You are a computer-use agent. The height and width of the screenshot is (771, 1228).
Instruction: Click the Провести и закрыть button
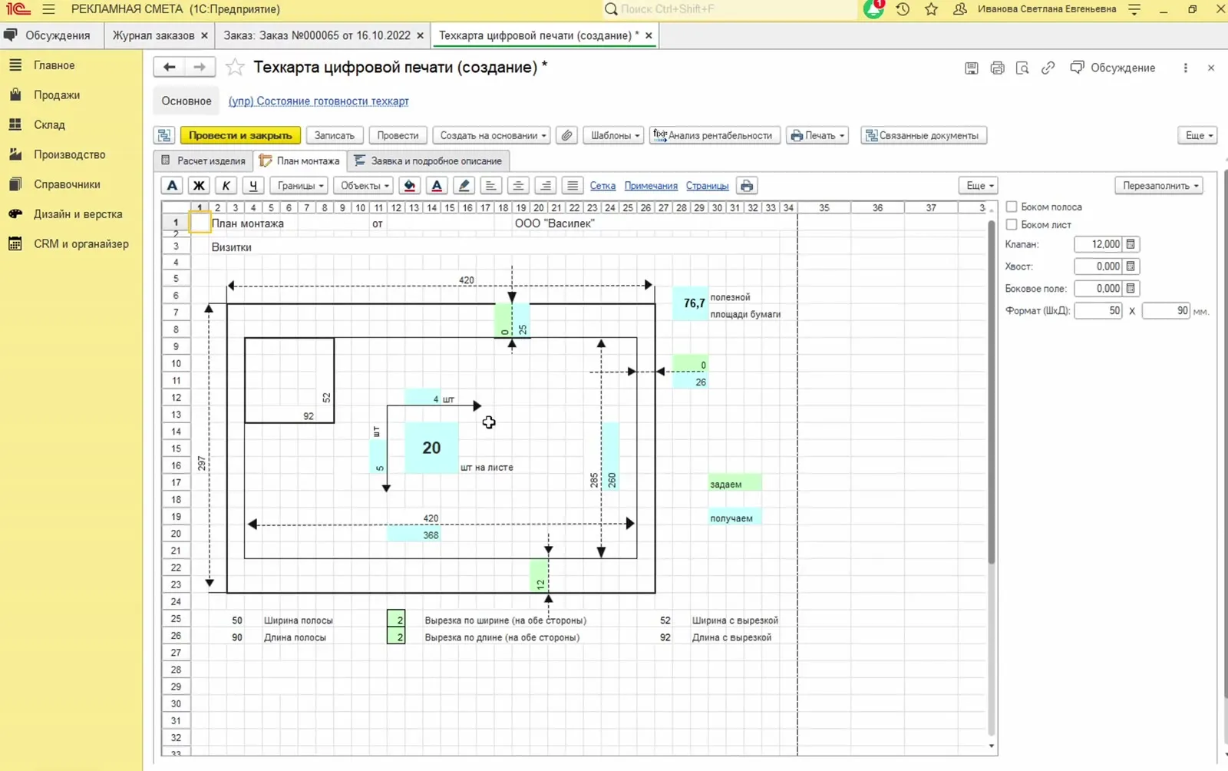pos(240,135)
